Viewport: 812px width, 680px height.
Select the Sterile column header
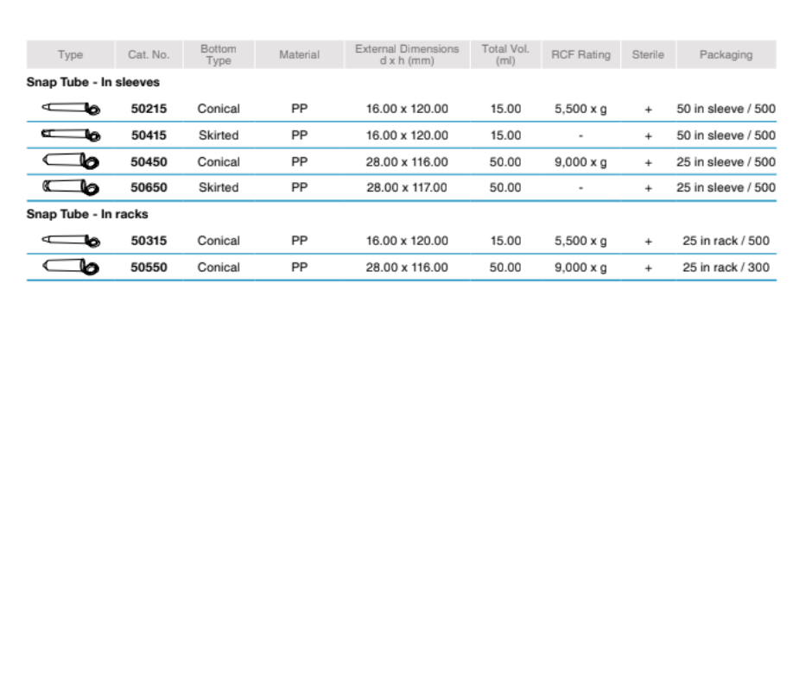click(x=648, y=54)
